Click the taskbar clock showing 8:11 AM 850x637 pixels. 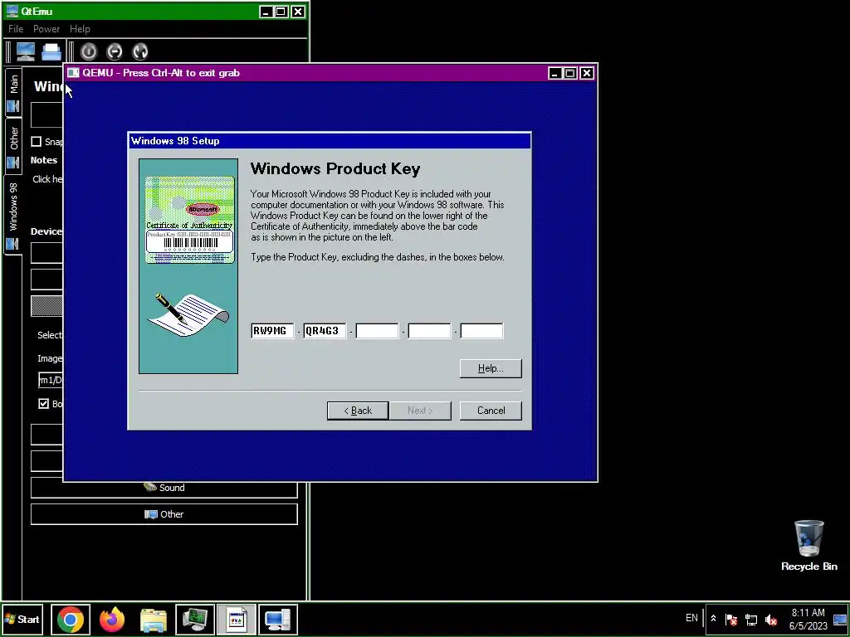(x=808, y=619)
